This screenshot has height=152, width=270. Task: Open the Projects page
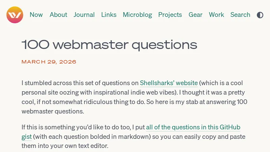[x=170, y=15]
